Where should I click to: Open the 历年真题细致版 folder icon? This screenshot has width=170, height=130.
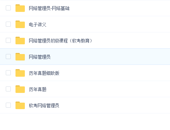coord(20,73)
